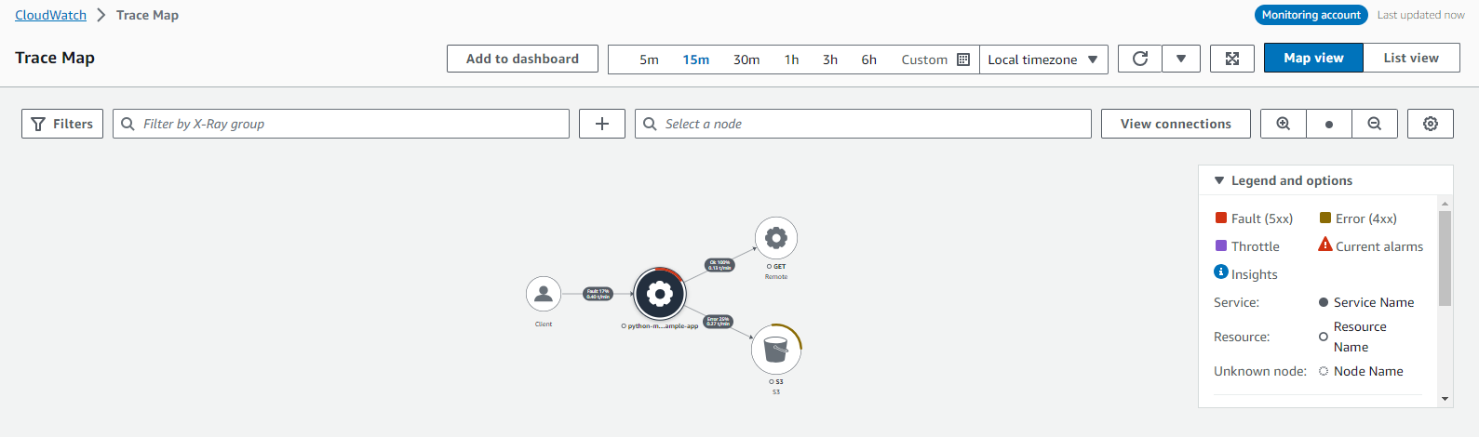1479x437 pixels.
Task: Select the python sample-app service node
Action: pos(659,295)
